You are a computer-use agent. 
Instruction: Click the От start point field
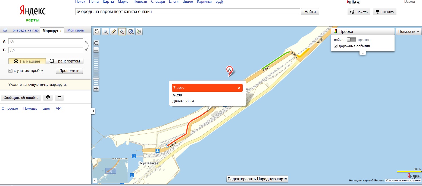(x=46, y=41)
